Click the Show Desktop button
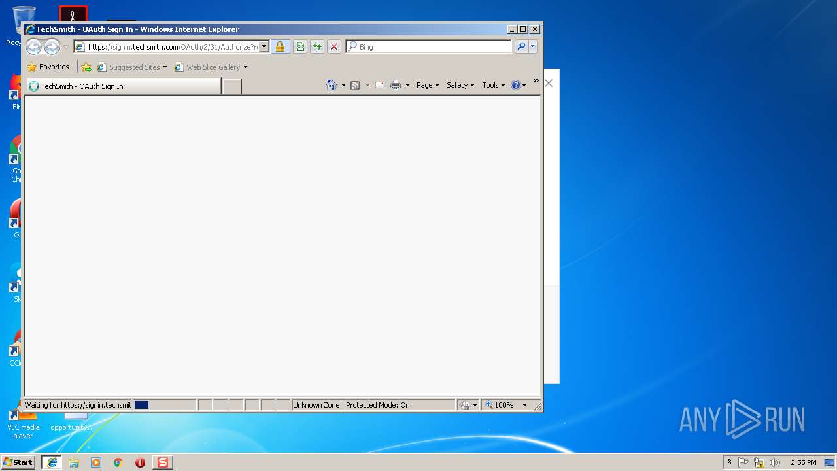 pos(829,462)
